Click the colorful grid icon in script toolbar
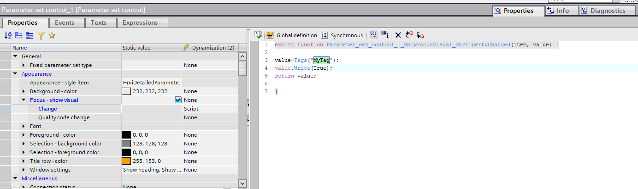 pos(374,35)
